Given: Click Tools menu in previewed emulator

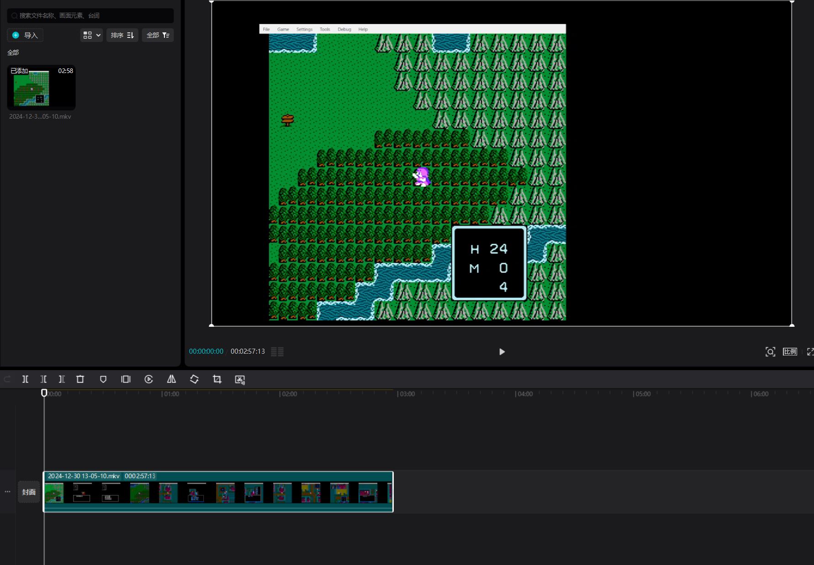Looking at the screenshot, I should [x=325, y=29].
